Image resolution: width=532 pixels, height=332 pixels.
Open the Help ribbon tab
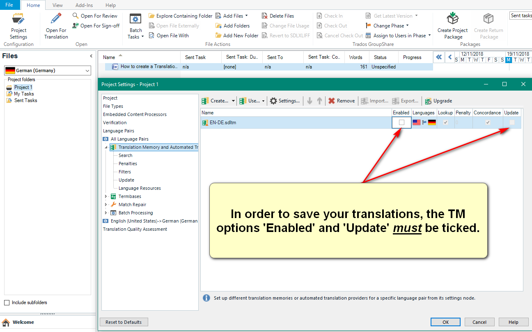click(x=110, y=5)
